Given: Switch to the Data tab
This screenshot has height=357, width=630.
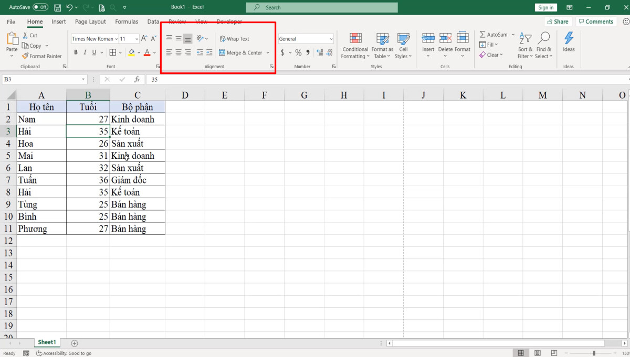Looking at the screenshot, I should [153, 21].
